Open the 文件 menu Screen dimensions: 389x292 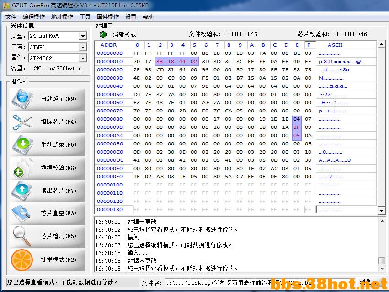pos(11,17)
